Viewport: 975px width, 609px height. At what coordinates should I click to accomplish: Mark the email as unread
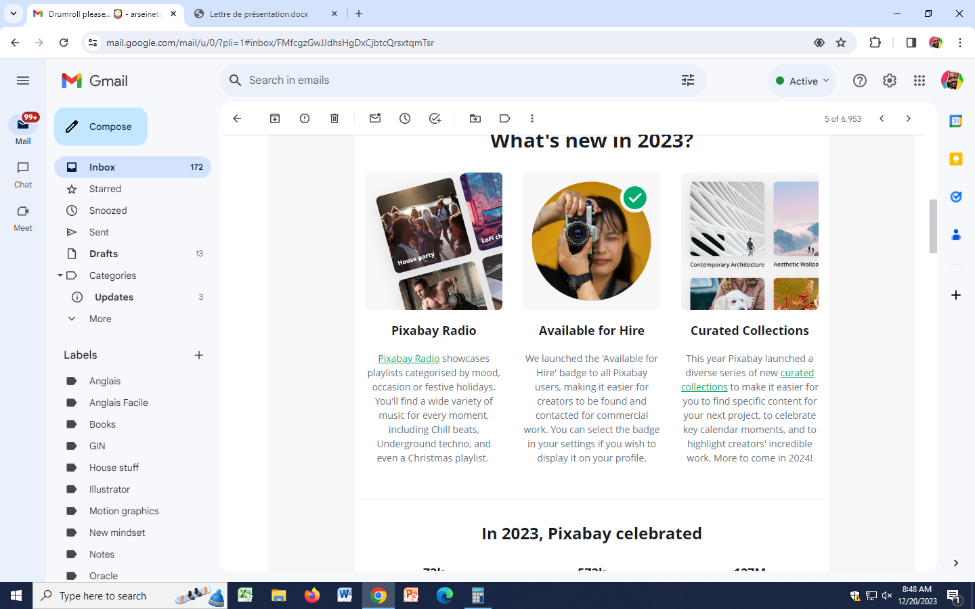(375, 118)
